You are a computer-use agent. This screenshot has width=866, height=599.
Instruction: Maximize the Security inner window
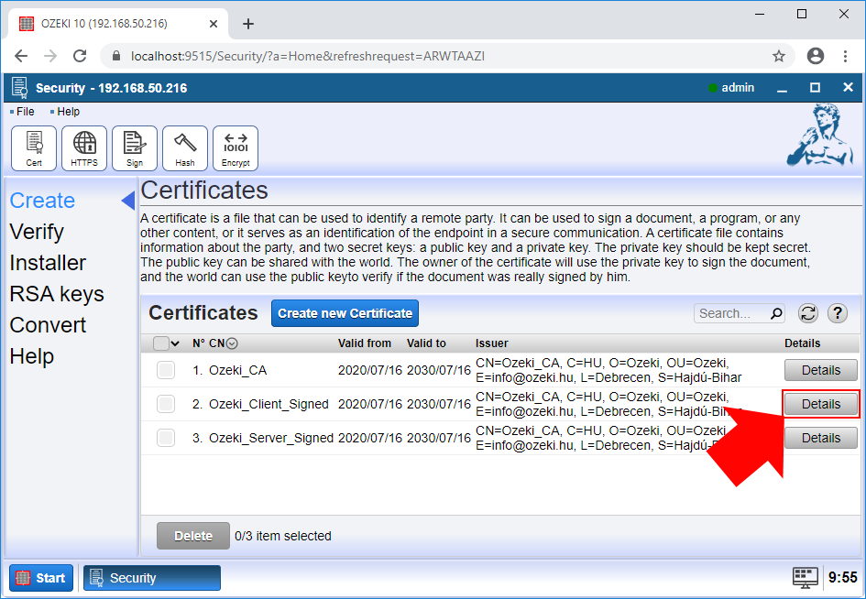tap(816, 88)
